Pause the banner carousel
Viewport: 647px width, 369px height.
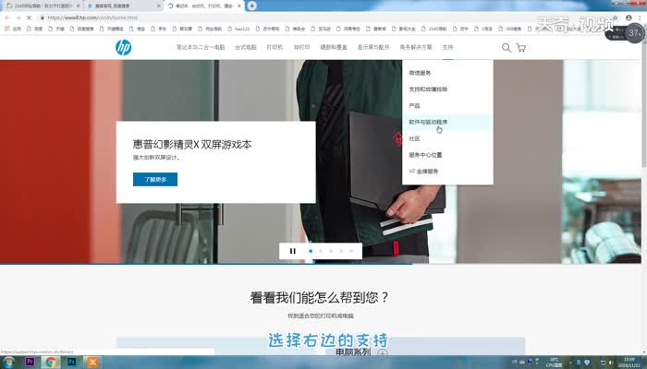(x=293, y=251)
